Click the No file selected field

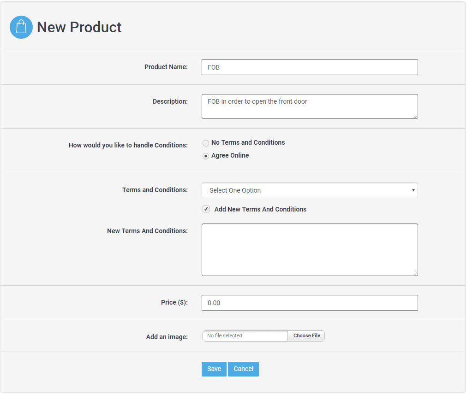pyautogui.click(x=245, y=336)
